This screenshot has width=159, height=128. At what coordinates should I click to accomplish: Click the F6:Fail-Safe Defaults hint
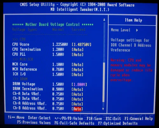pyautogui.click(x=74, y=123)
